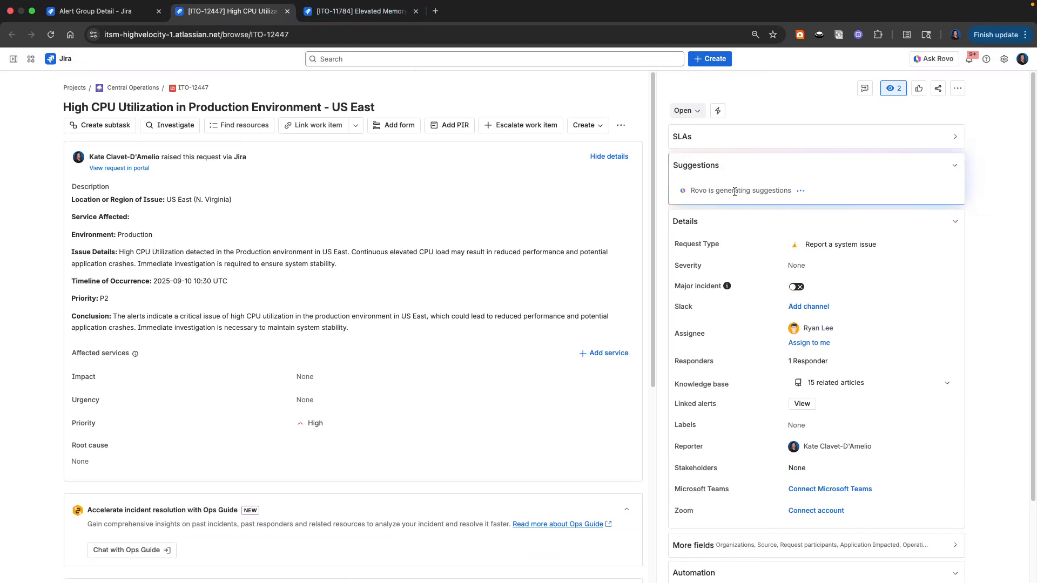This screenshot has width=1037, height=583.
Task: Open the Jira app switcher grid icon
Action: [31, 59]
